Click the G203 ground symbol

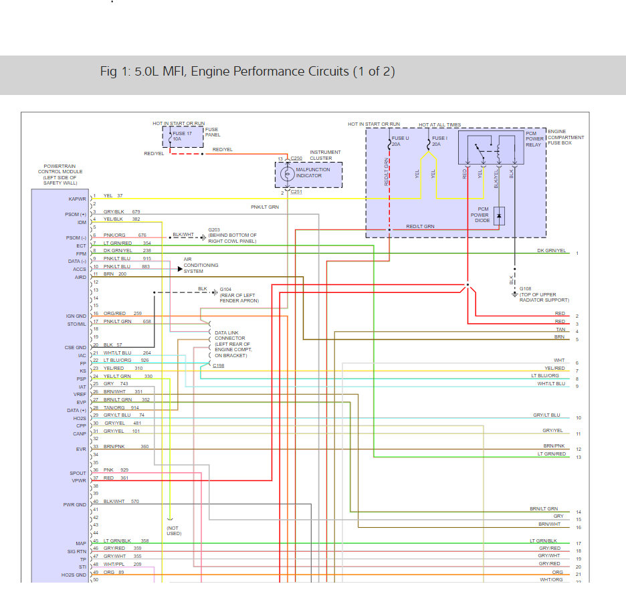click(203, 237)
